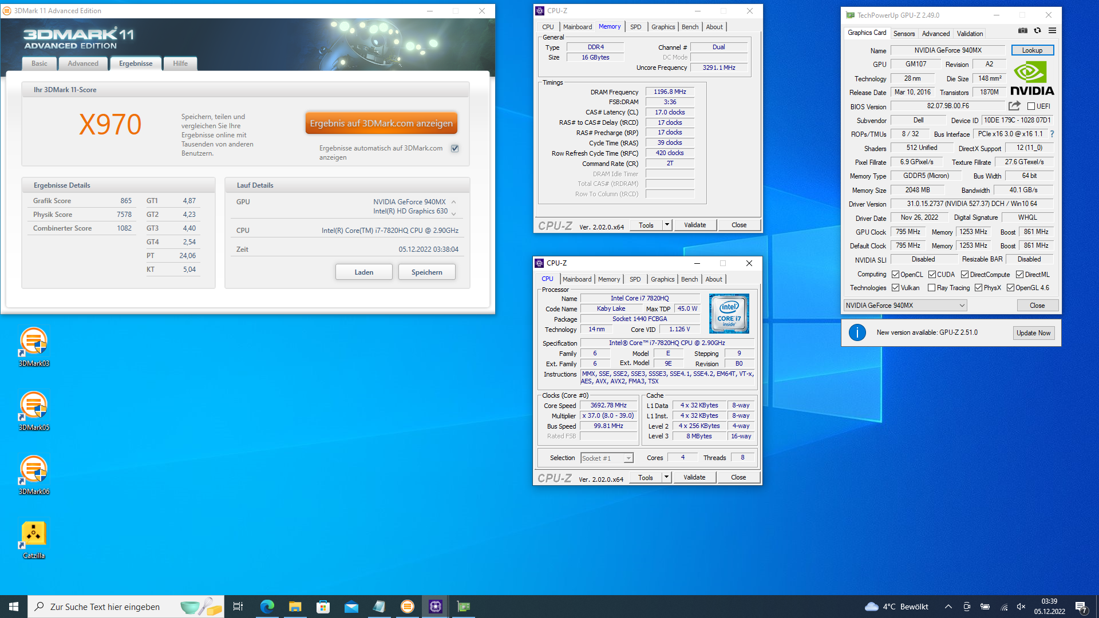The image size is (1099, 618).
Task: Click the Laden button
Action: (364, 272)
